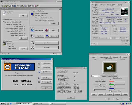
Task: Launch Demo Mode
Action: click(x=46, y=43)
